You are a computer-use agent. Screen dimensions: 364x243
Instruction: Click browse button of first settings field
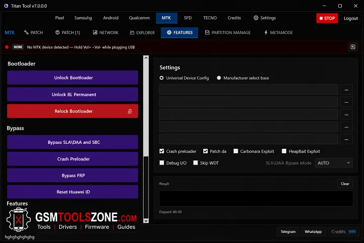click(x=346, y=90)
